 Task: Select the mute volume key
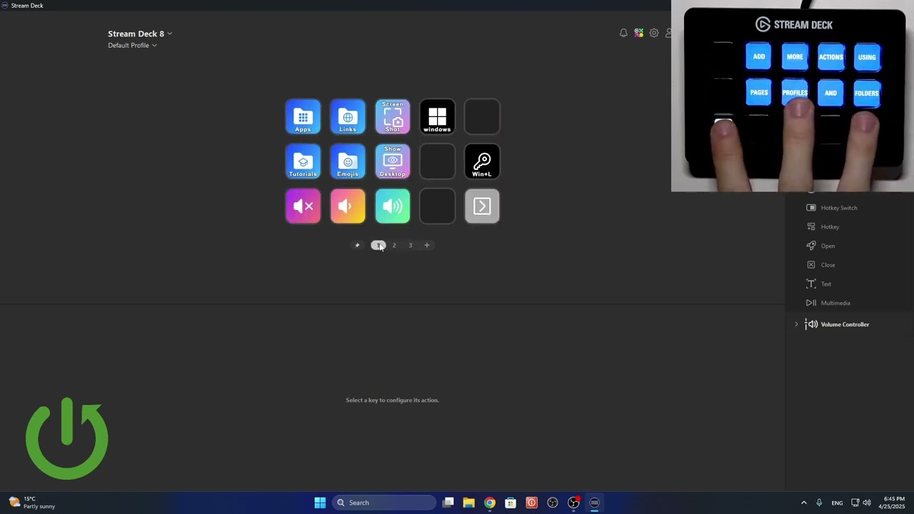point(303,206)
